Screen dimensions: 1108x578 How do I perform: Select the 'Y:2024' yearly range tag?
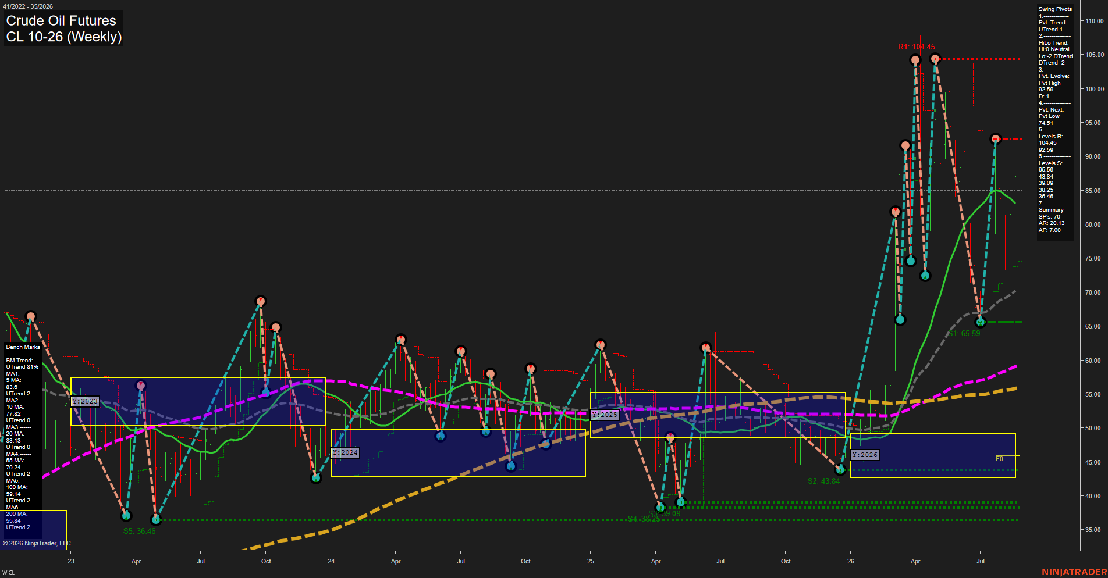tap(345, 452)
